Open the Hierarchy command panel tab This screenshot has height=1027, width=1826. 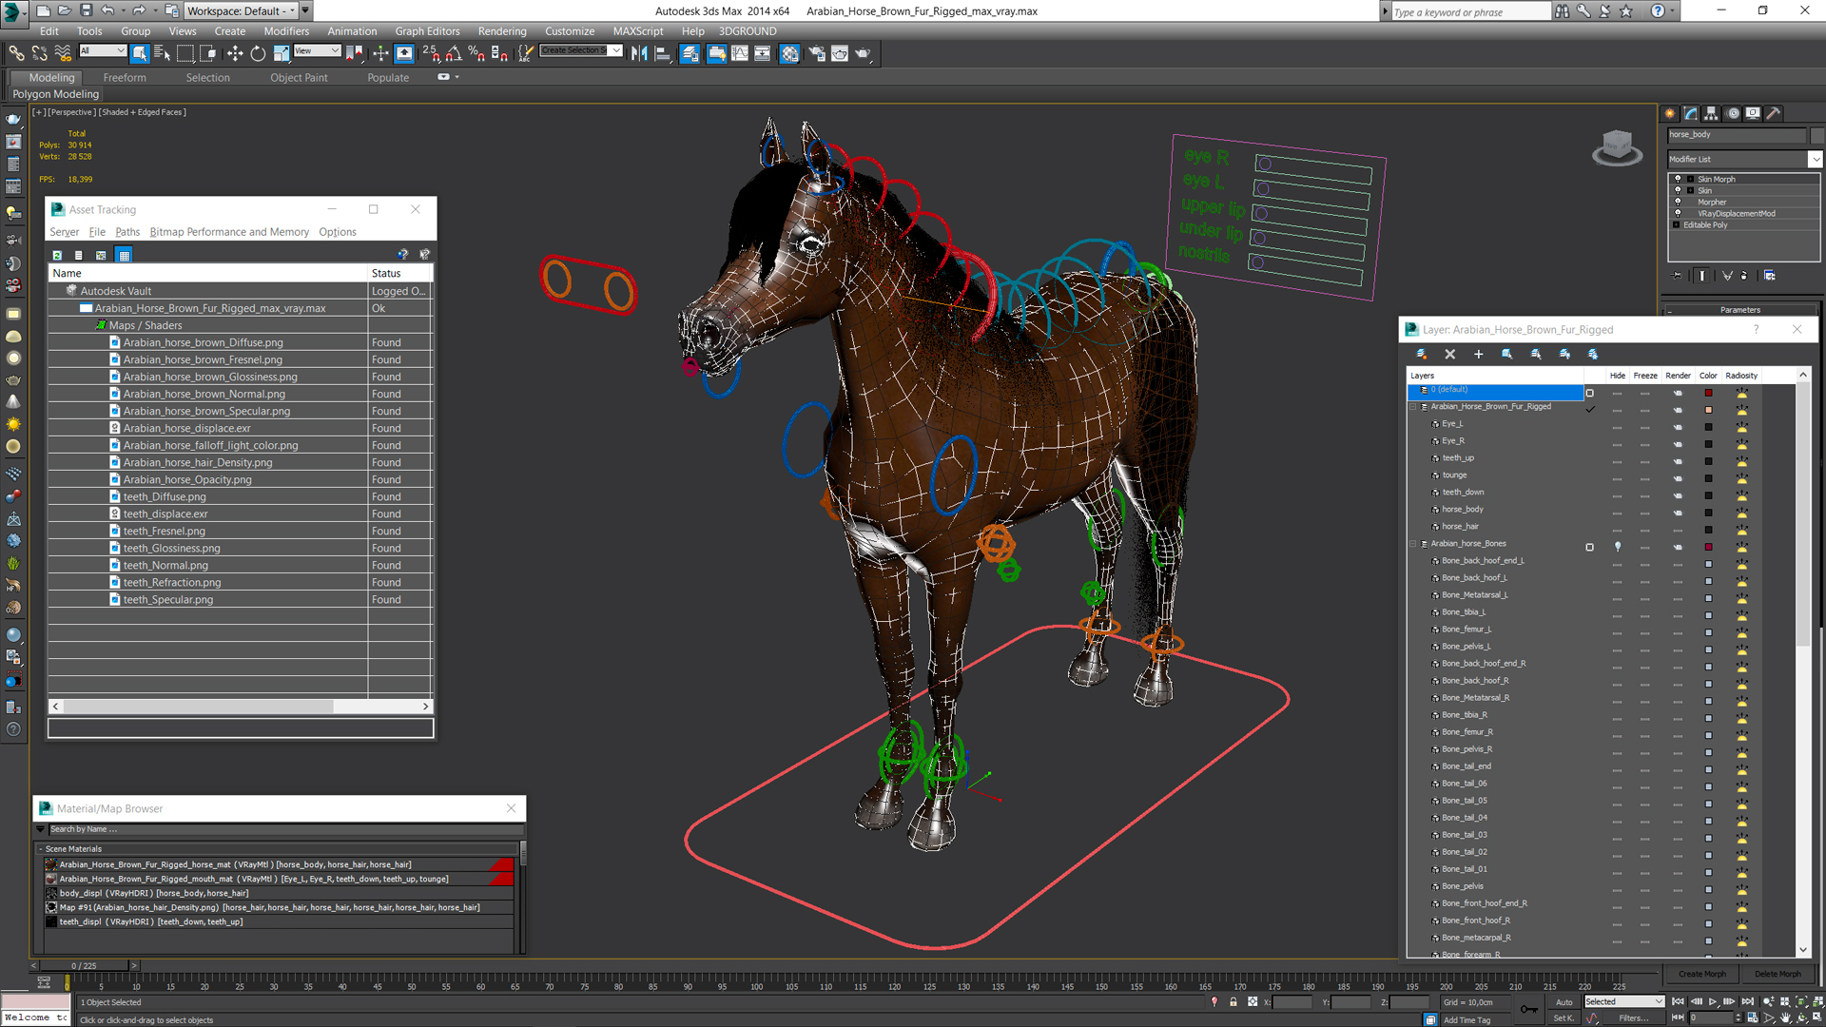[1711, 113]
